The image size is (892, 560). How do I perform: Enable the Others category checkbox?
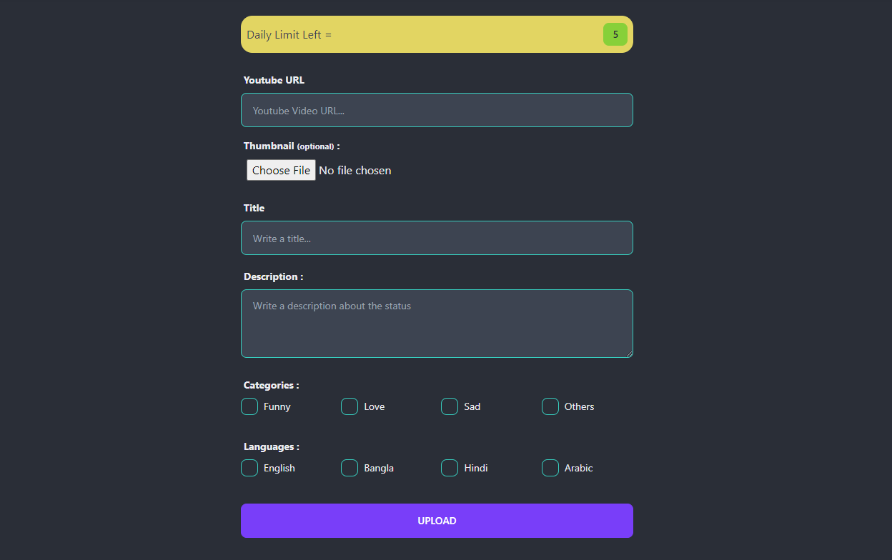550,406
